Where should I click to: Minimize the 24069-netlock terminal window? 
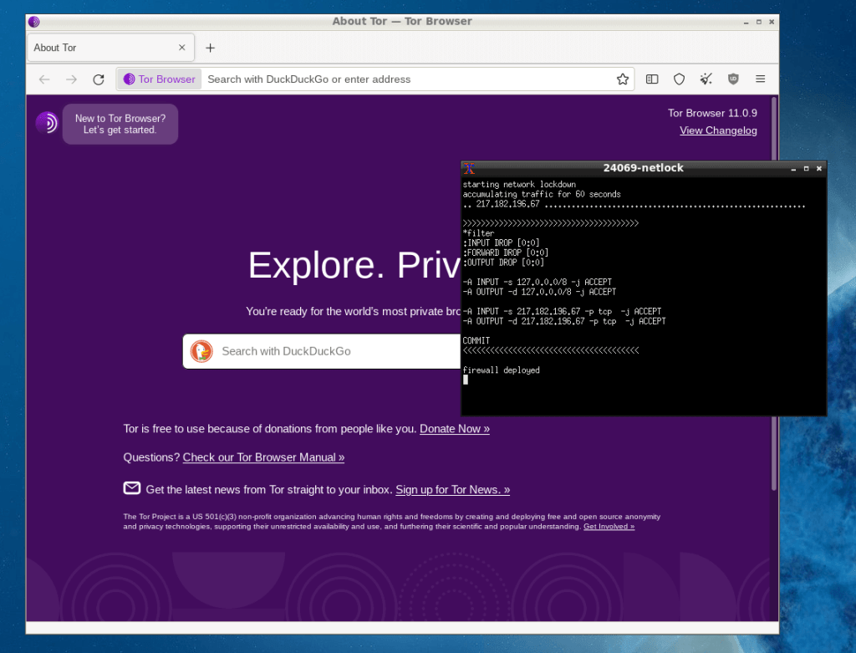(x=793, y=169)
